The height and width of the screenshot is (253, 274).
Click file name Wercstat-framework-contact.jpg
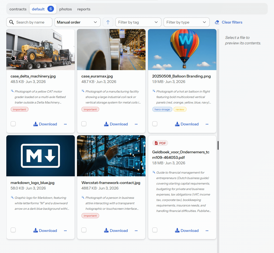pos(111,183)
